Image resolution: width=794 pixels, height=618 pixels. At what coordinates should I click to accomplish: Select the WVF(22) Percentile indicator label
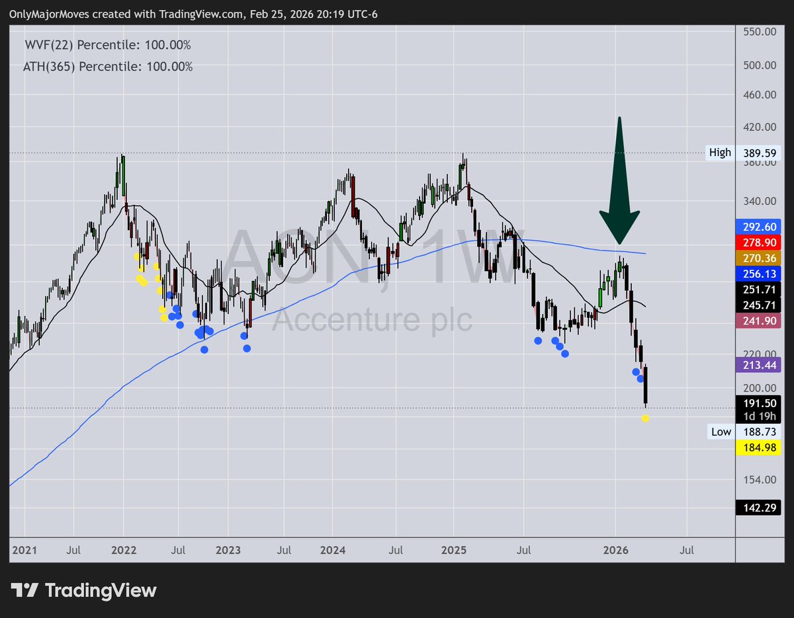click(x=108, y=45)
